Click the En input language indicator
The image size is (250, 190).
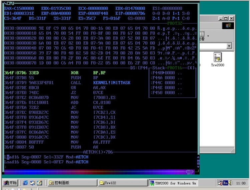pyautogui.click(x=225, y=183)
